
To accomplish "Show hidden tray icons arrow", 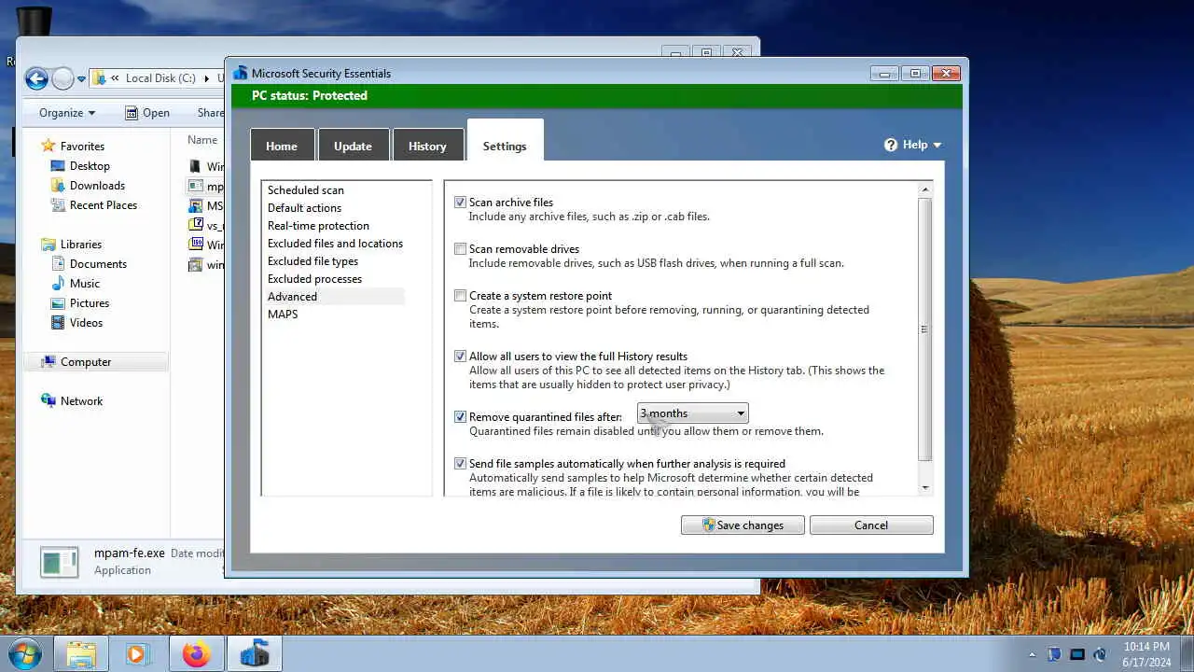I will [x=1032, y=654].
